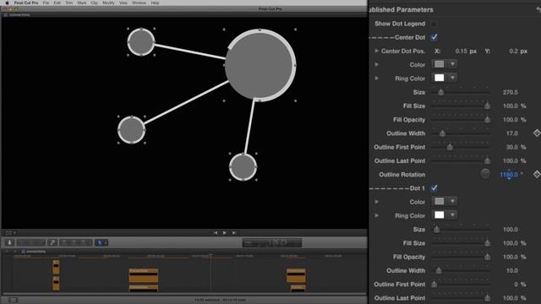Select the large center dot in the viewer
The image size is (541, 304).
point(260,65)
